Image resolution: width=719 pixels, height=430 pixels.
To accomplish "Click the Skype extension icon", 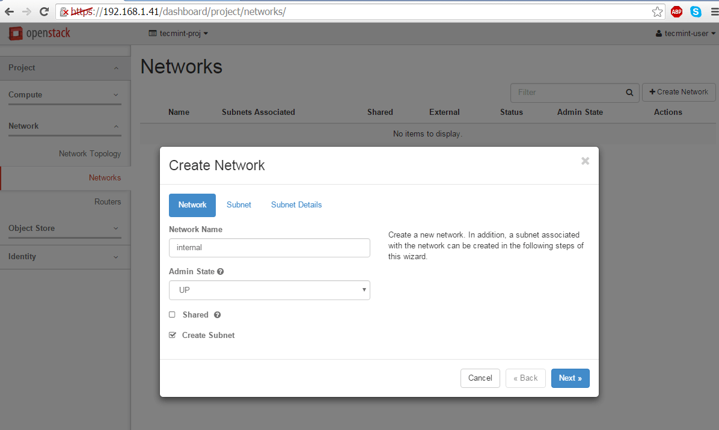I will (x=696, y=11).
